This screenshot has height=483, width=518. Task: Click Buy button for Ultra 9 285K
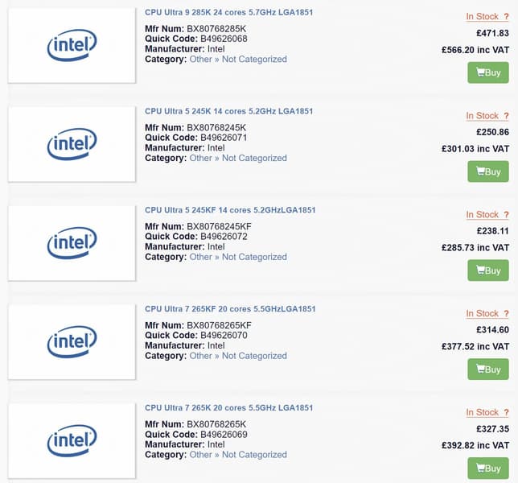tap(488, 72)
